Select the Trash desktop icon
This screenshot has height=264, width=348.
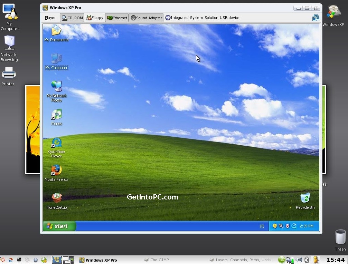[340, 240]
